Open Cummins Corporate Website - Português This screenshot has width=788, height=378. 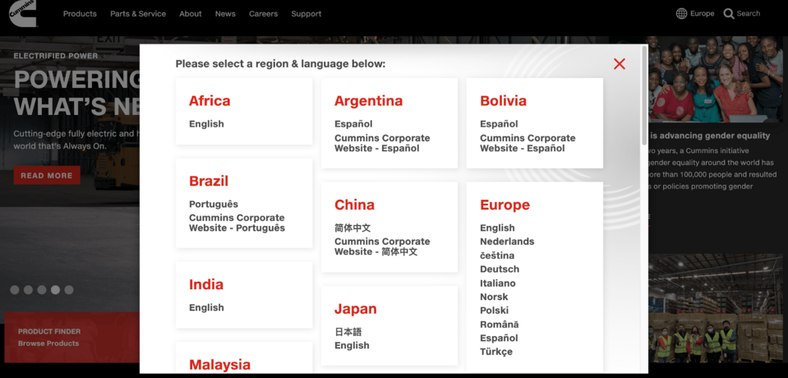click(x=237, y=223)
